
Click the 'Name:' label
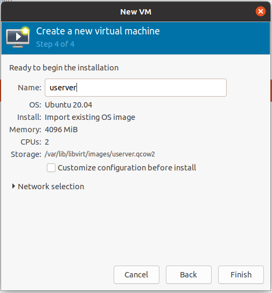(30, 88)
